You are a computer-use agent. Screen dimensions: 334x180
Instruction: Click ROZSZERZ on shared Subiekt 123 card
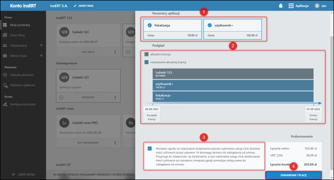click(x=88, y=97)
